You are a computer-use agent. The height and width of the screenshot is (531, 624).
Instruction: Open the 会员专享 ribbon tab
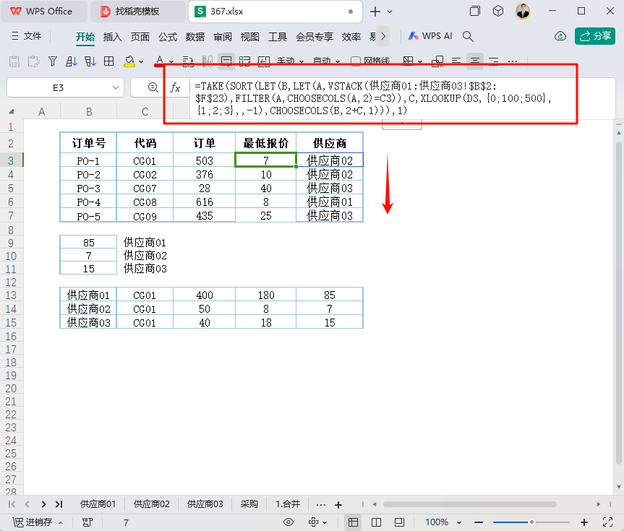coord(315,37)
